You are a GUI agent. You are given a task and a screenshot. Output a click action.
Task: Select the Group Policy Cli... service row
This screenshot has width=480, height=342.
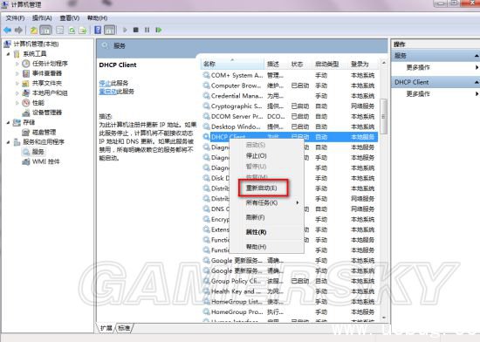(x=291, y=281)
